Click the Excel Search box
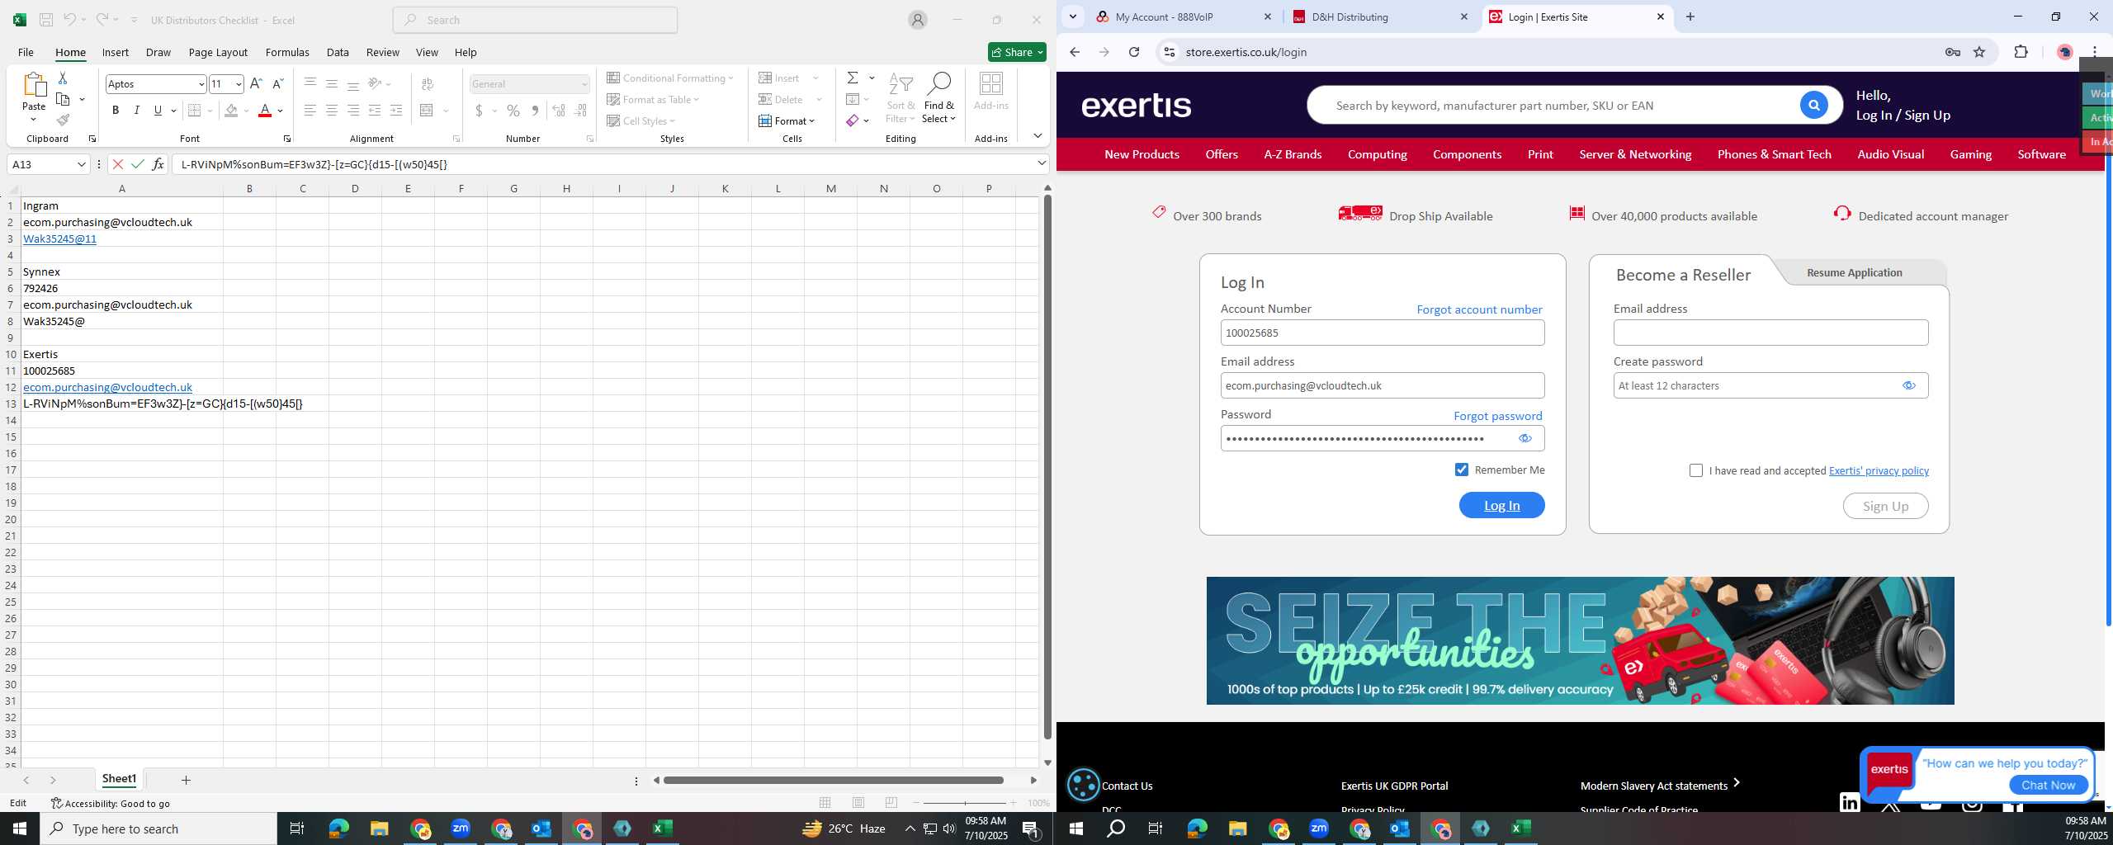Screen dimensions: 2113x845 (535, 20)
